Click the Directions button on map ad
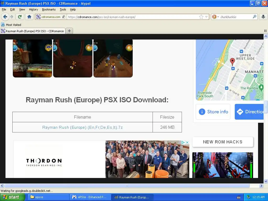The width and height of the screenshot is (268, 201). (249, 112)
